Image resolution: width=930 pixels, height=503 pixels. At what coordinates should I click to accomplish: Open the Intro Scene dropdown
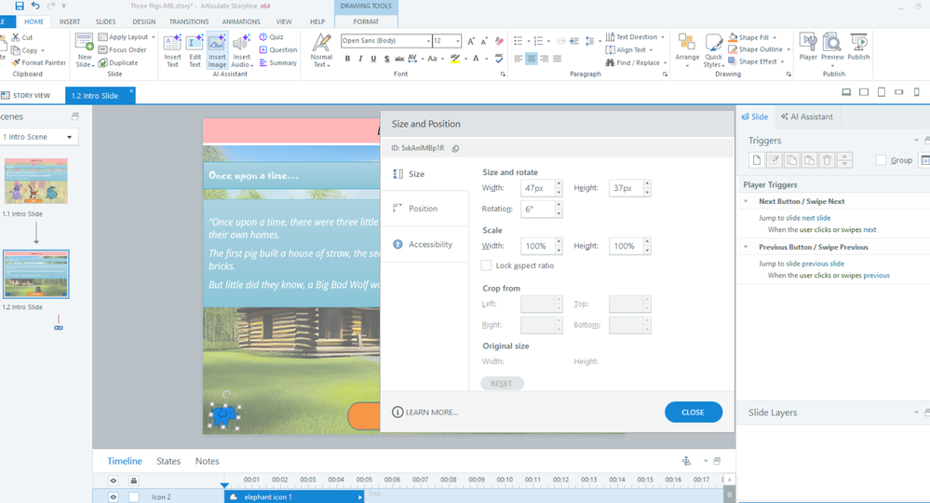click(39, 137)
